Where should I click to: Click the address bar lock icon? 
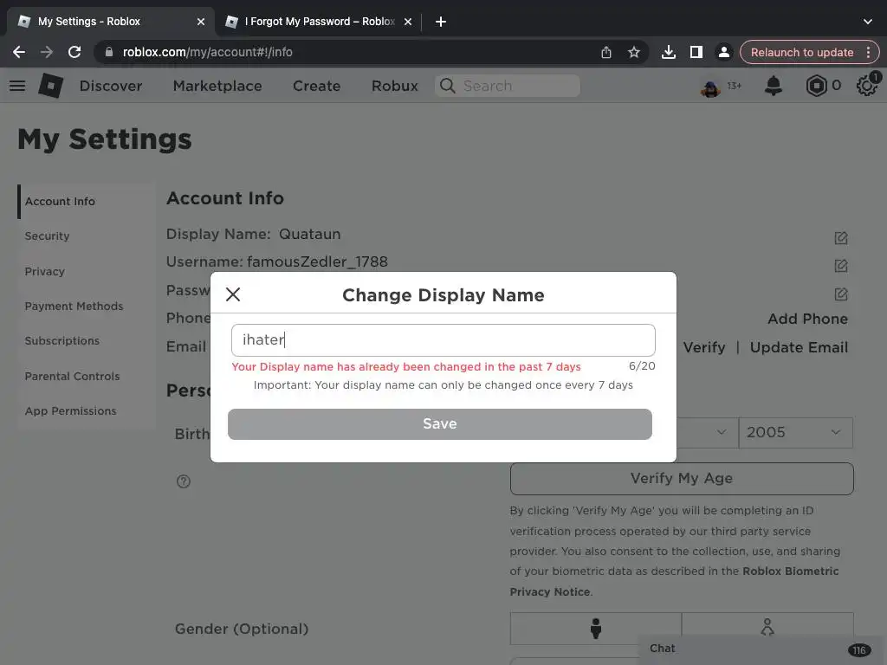[x=109, y=52]
